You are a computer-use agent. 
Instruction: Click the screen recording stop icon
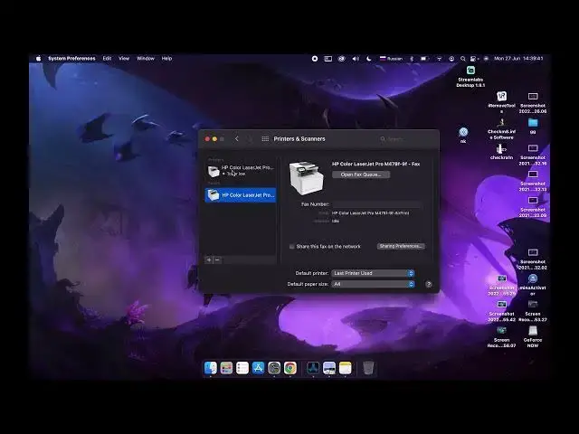(x=315, y=59)
